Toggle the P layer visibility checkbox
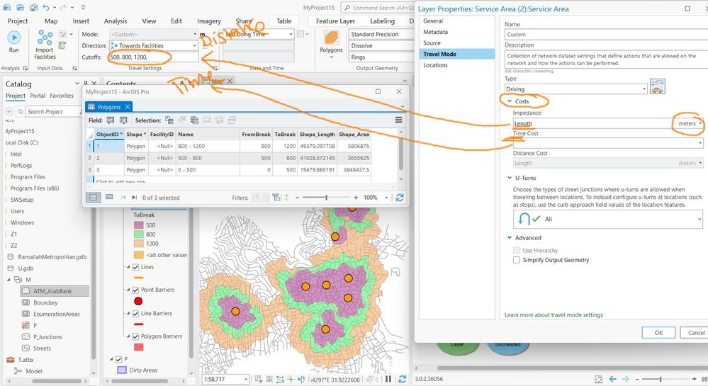The image size is (708, 386). [119, 359]
